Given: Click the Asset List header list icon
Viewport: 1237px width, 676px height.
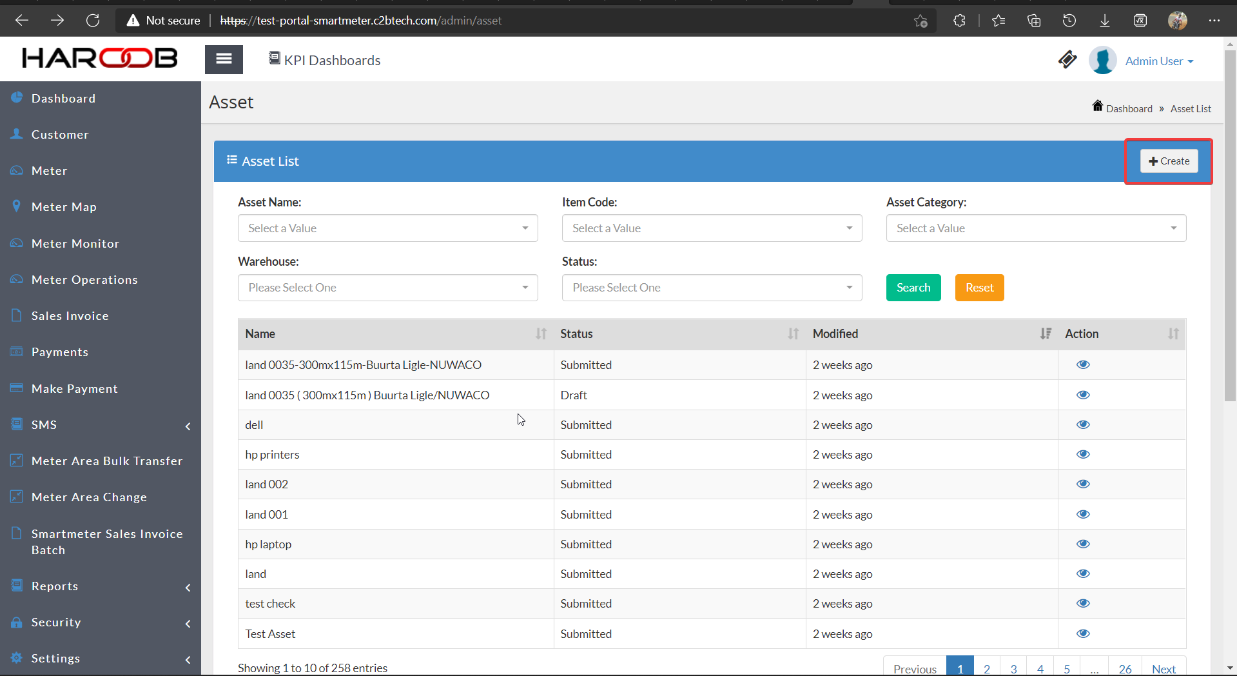Looking at the screenshot, I should (x=232, y=159).
